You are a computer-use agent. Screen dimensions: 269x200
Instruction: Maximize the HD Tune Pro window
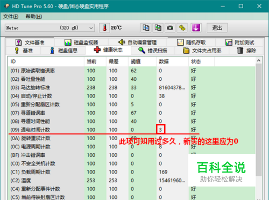click(241, 6)
